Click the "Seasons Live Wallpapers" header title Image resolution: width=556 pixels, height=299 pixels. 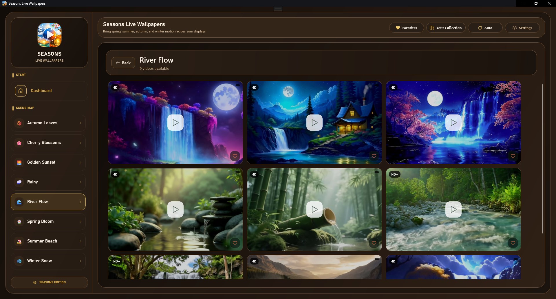134,24
